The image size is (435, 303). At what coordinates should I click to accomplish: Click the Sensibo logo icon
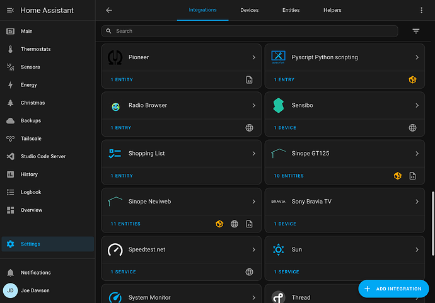pyautogui.click(x=279, y=105)
